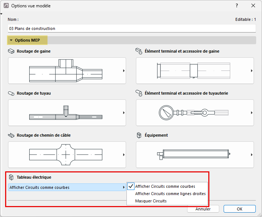Click the cable tray cross preview drawing

[66, 155]
